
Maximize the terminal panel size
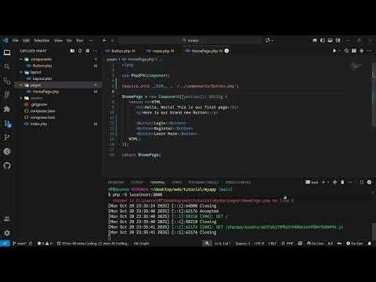(x=362, y=183)
